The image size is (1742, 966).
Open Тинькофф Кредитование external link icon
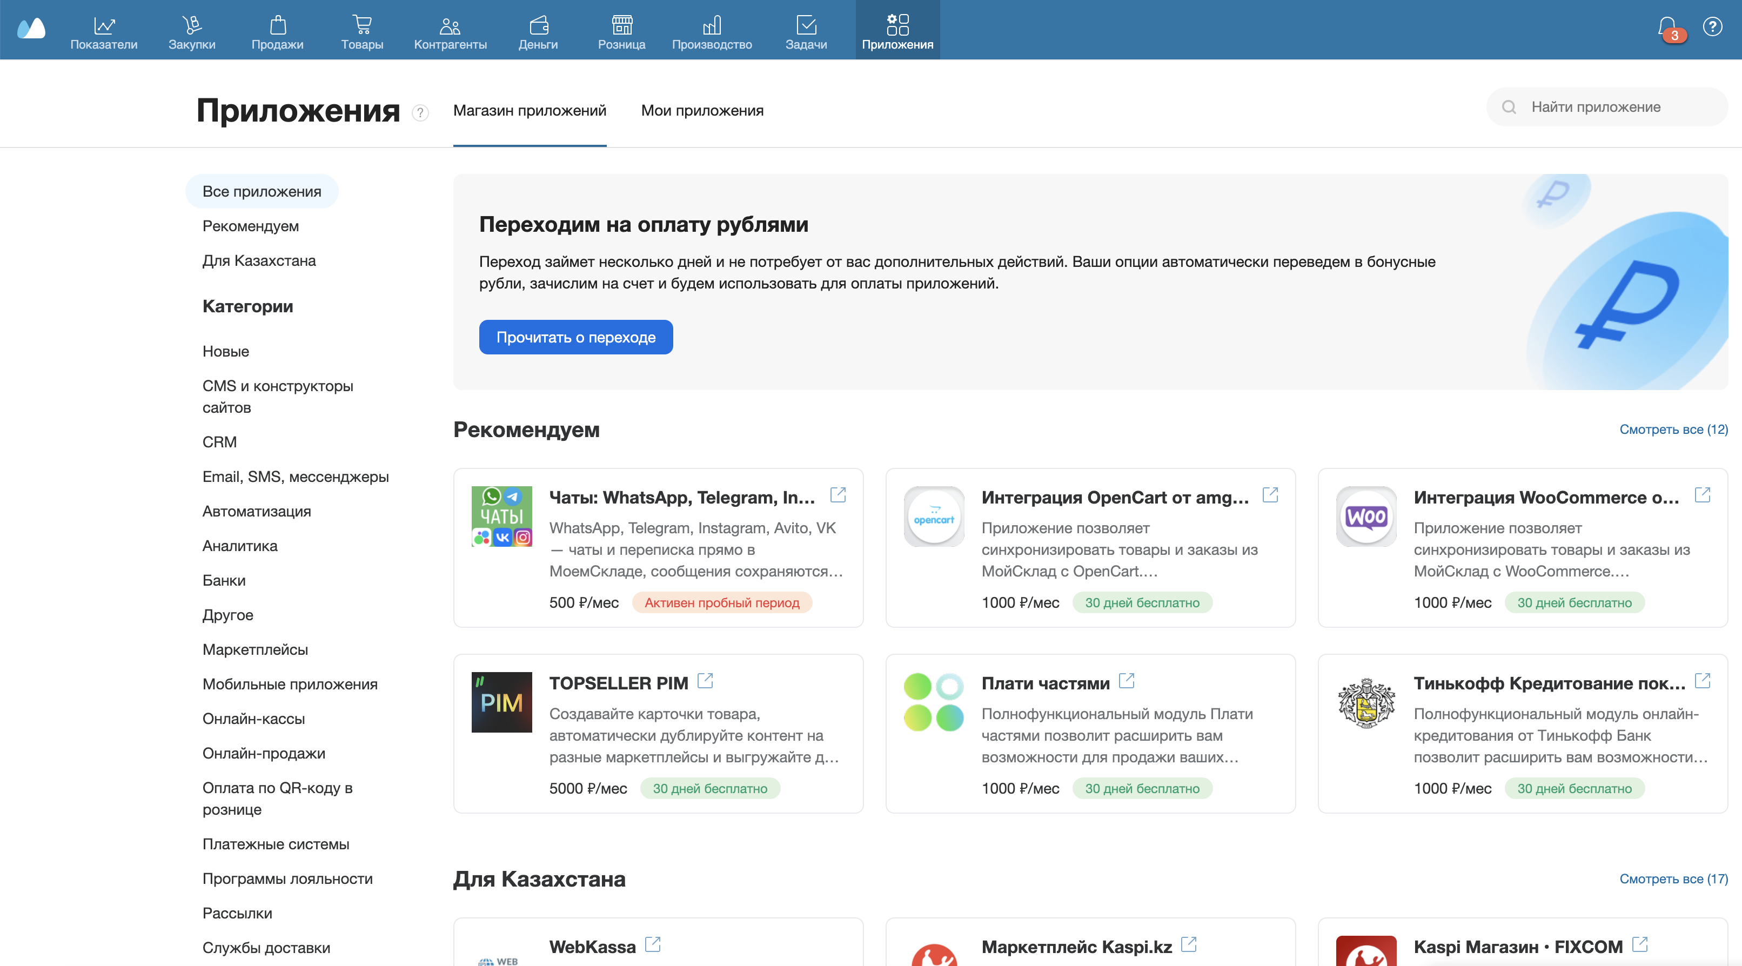[1702, 681]
